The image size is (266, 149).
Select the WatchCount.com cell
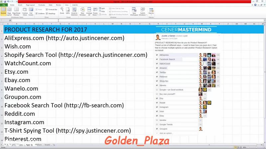[28, 63]
